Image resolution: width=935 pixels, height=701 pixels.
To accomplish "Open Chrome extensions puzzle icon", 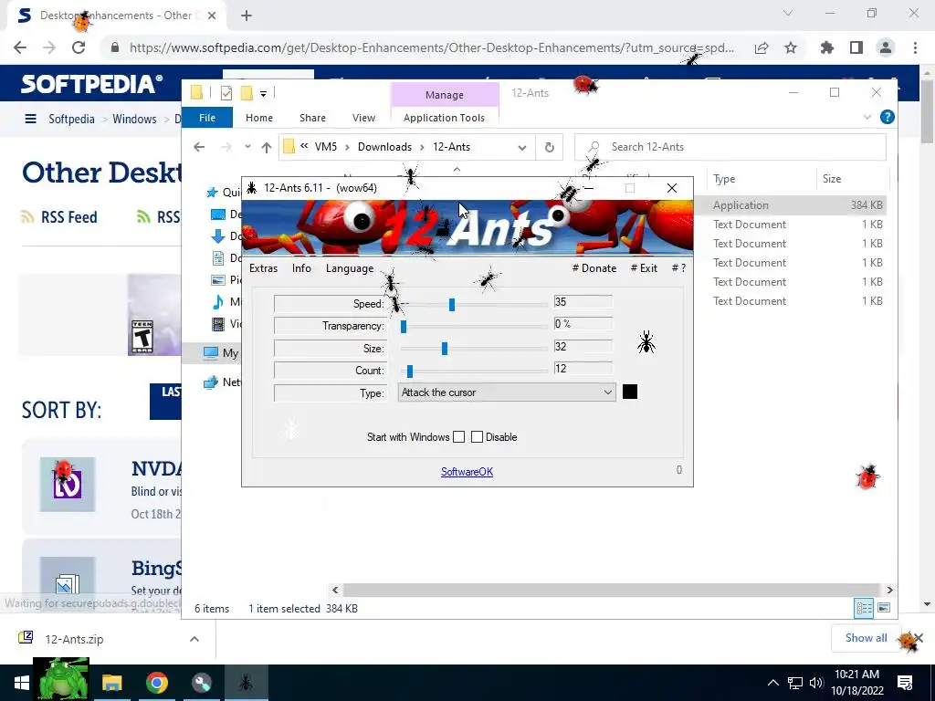I will click(x=827, y=47).
